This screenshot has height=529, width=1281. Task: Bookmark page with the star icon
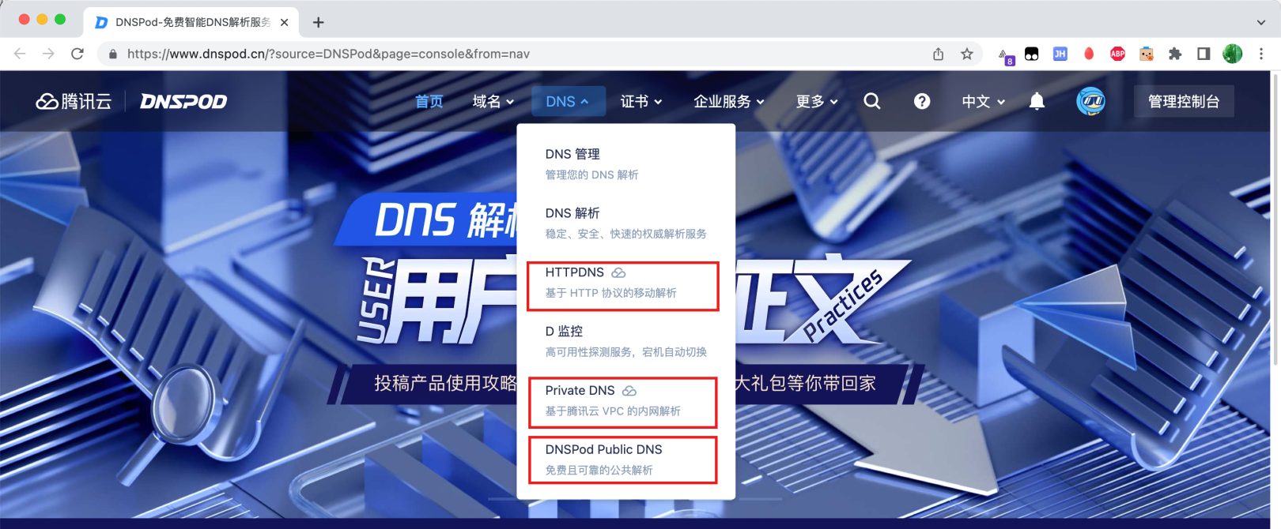point(966,54)
